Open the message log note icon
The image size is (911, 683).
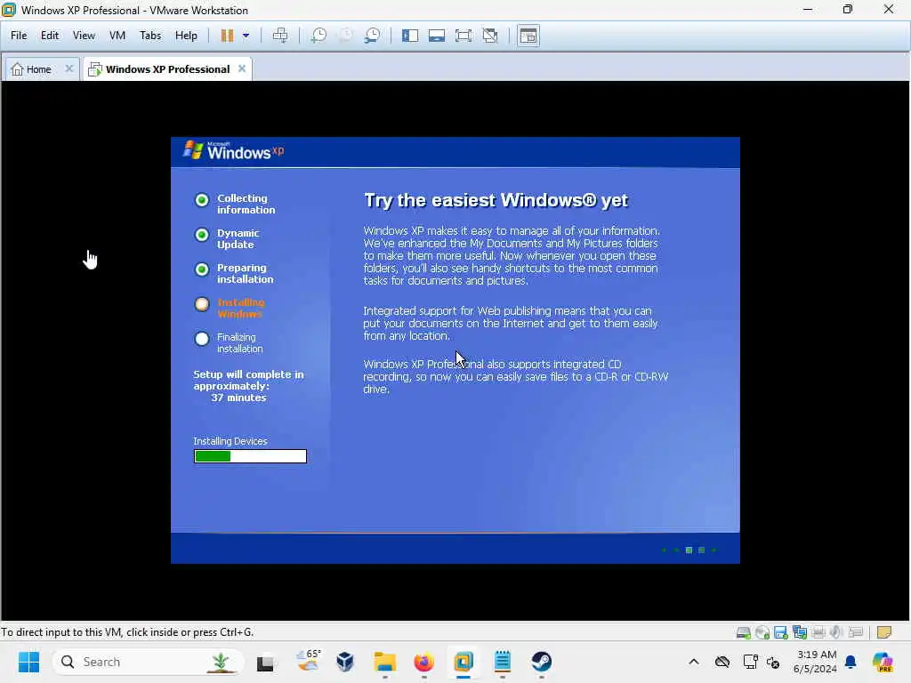[884, 632]
